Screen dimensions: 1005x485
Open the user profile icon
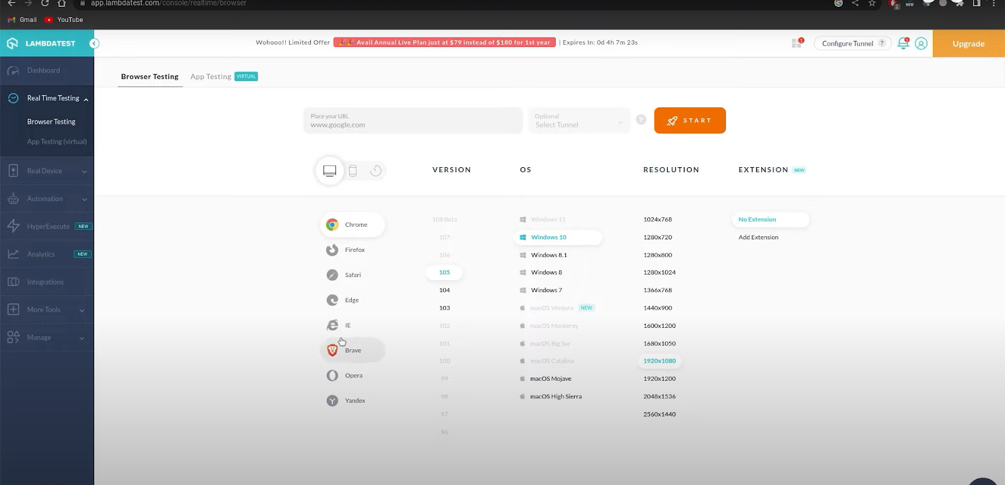coord(921,43)
